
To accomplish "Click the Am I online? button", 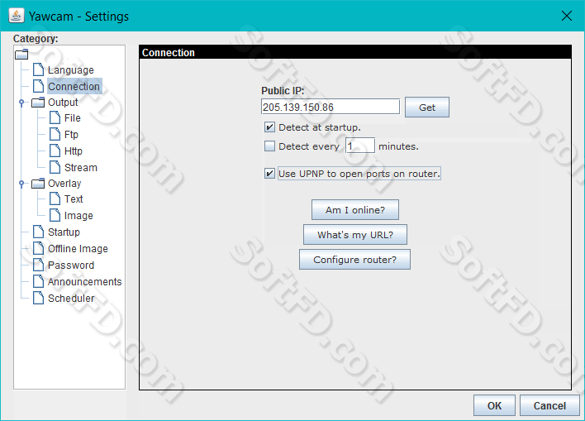I will coord(354,210).
